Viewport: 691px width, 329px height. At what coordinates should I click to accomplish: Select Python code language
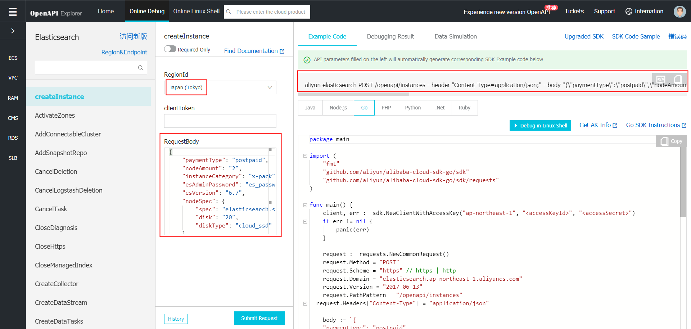(413, 108)
